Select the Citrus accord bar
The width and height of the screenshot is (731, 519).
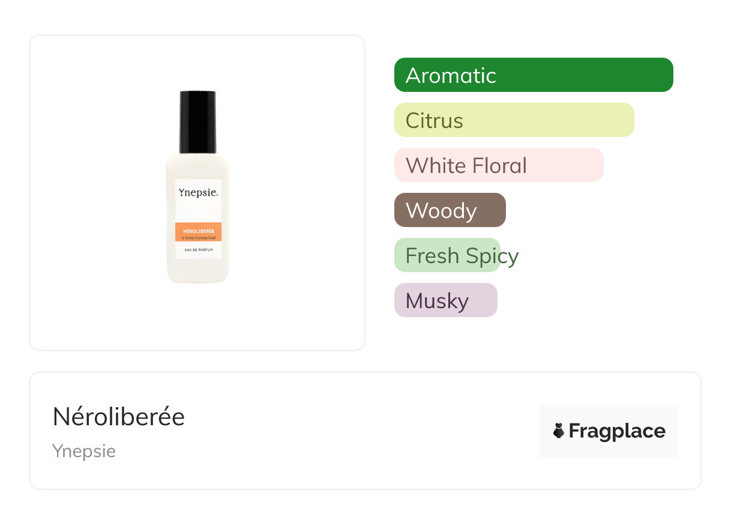(x=514, y=120)
